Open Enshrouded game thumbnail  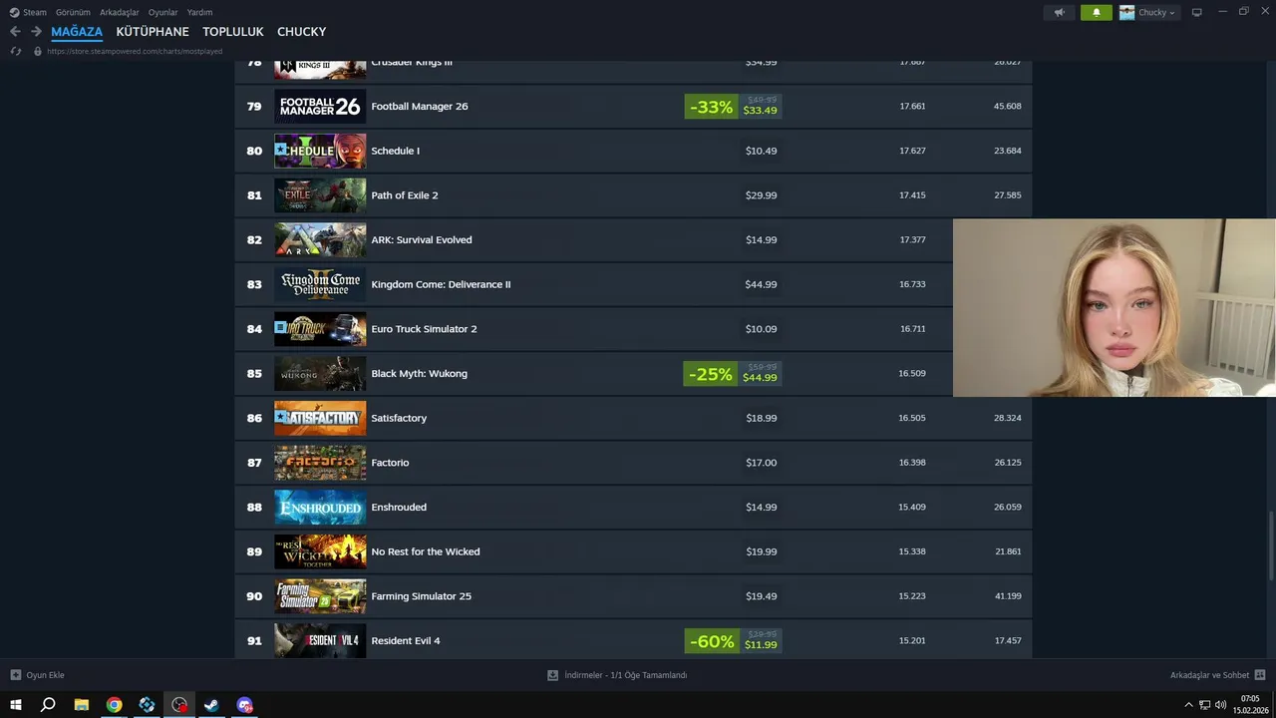coord(320,507)
